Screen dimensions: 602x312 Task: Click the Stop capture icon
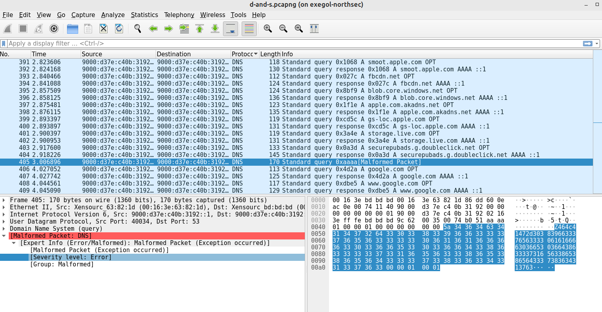point(23,29)
